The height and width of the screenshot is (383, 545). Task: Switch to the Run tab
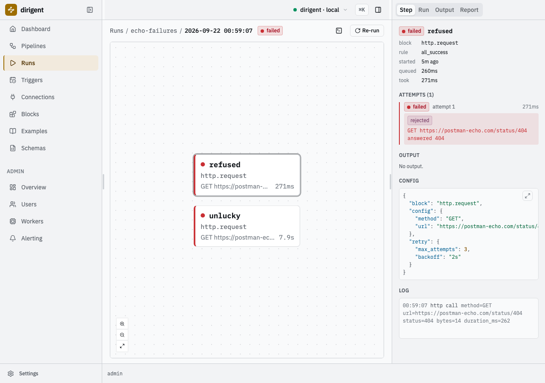coord(424,10)
